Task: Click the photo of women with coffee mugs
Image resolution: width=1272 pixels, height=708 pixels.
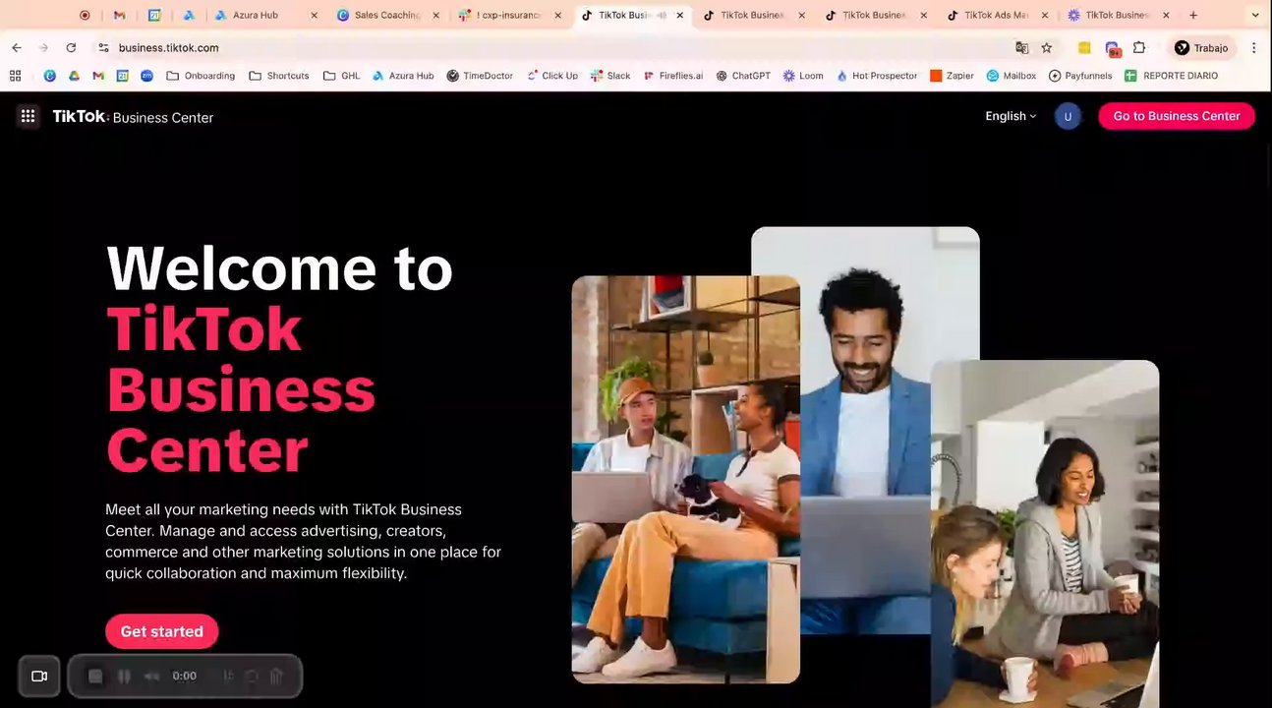Action: tap(1045, 534)
